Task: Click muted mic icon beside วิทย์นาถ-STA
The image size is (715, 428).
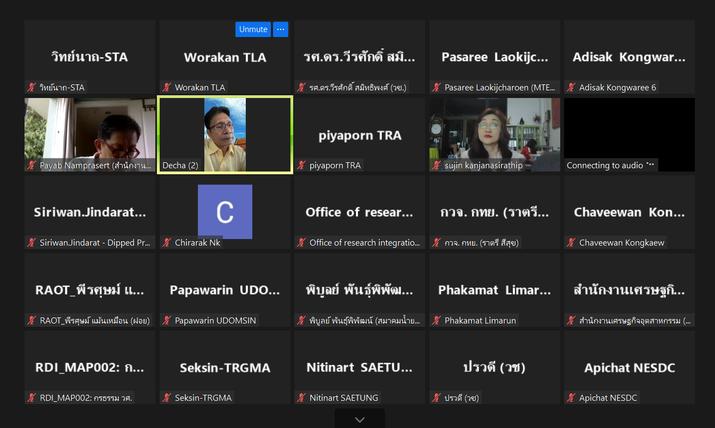Action: click(x=32, y=87)
